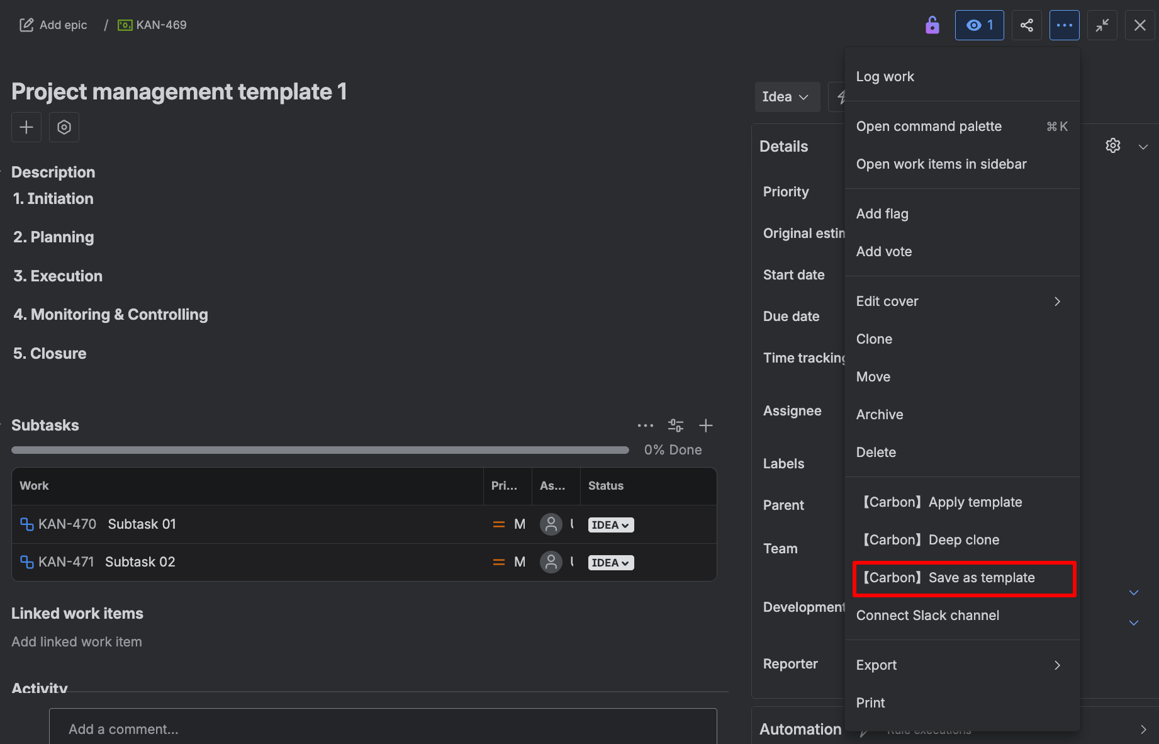Image resolution: width=1159 pixels, height=744 pixels.
Task: Click the share icon in the top toolbar
Action: tap(1026, 25)
